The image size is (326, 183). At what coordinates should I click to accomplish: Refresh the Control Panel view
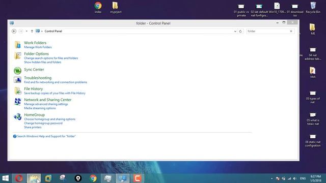click(240, 31)
